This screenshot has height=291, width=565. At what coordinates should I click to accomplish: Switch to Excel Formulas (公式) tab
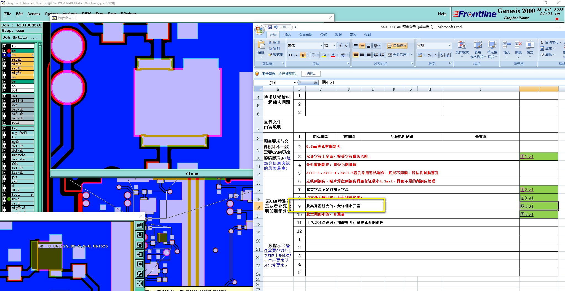324,35
